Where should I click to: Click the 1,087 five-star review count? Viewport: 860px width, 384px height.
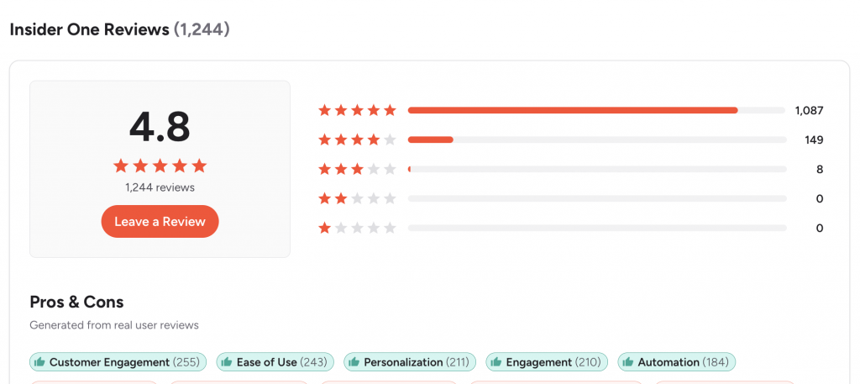[x=809, y=110]
